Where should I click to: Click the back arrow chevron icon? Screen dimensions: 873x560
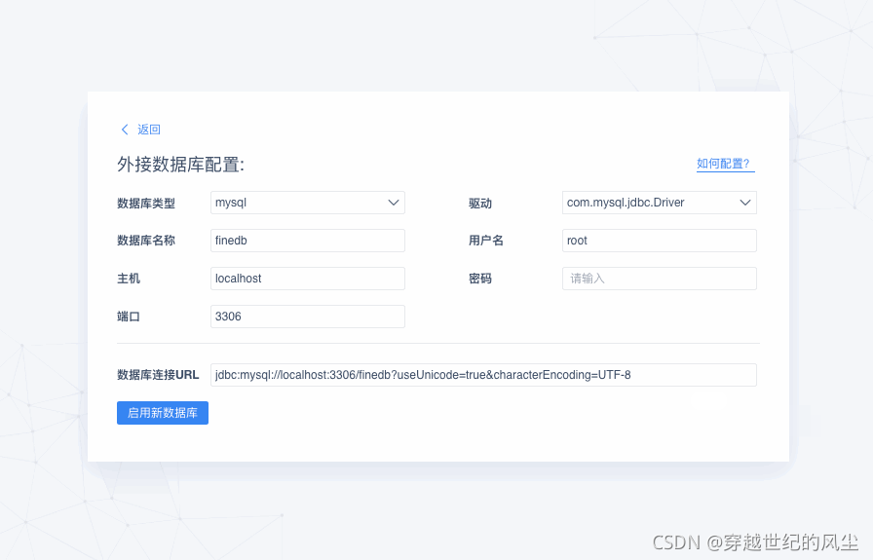pos(125,130)
